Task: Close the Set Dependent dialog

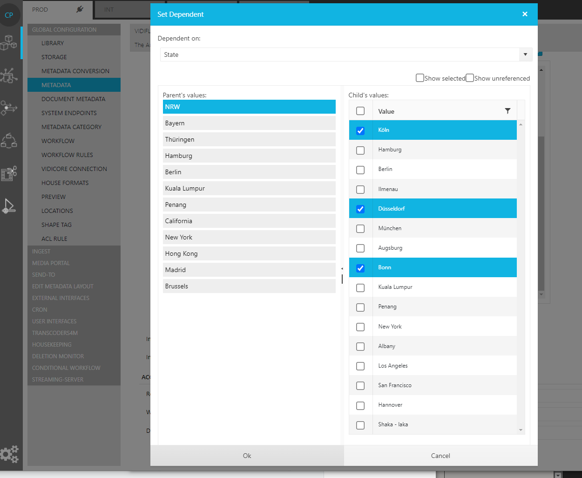Action: click(x=525, y=14)
